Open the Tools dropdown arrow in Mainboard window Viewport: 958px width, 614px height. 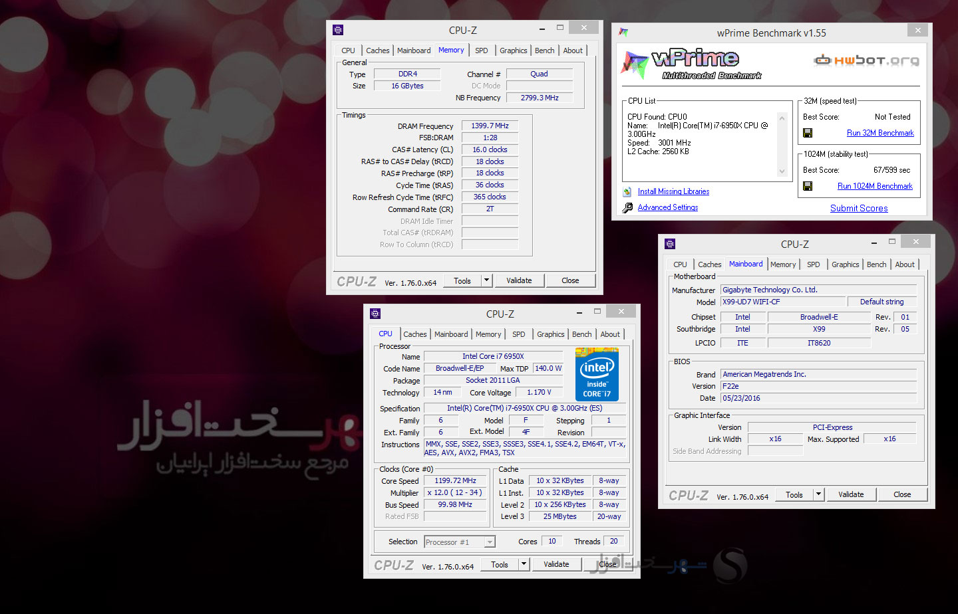point(818,494)
